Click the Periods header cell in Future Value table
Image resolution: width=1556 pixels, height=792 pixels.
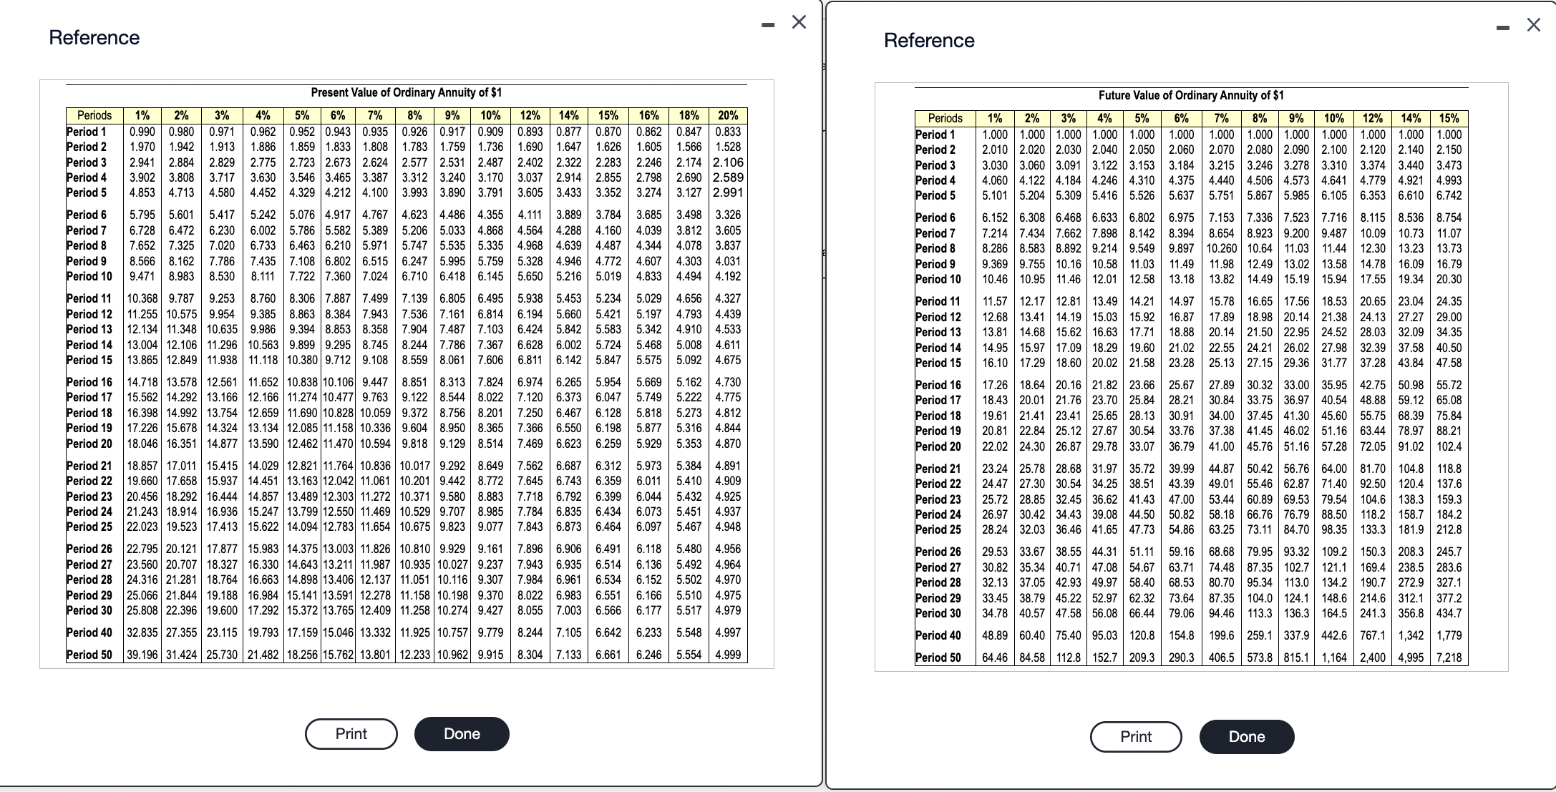(945, 118)
